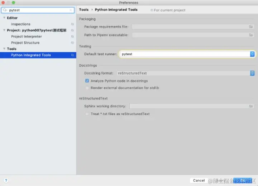Enable Treat *.txt files as reStructuredText
The image size is (258, 186).
click(x=87, y=114)
